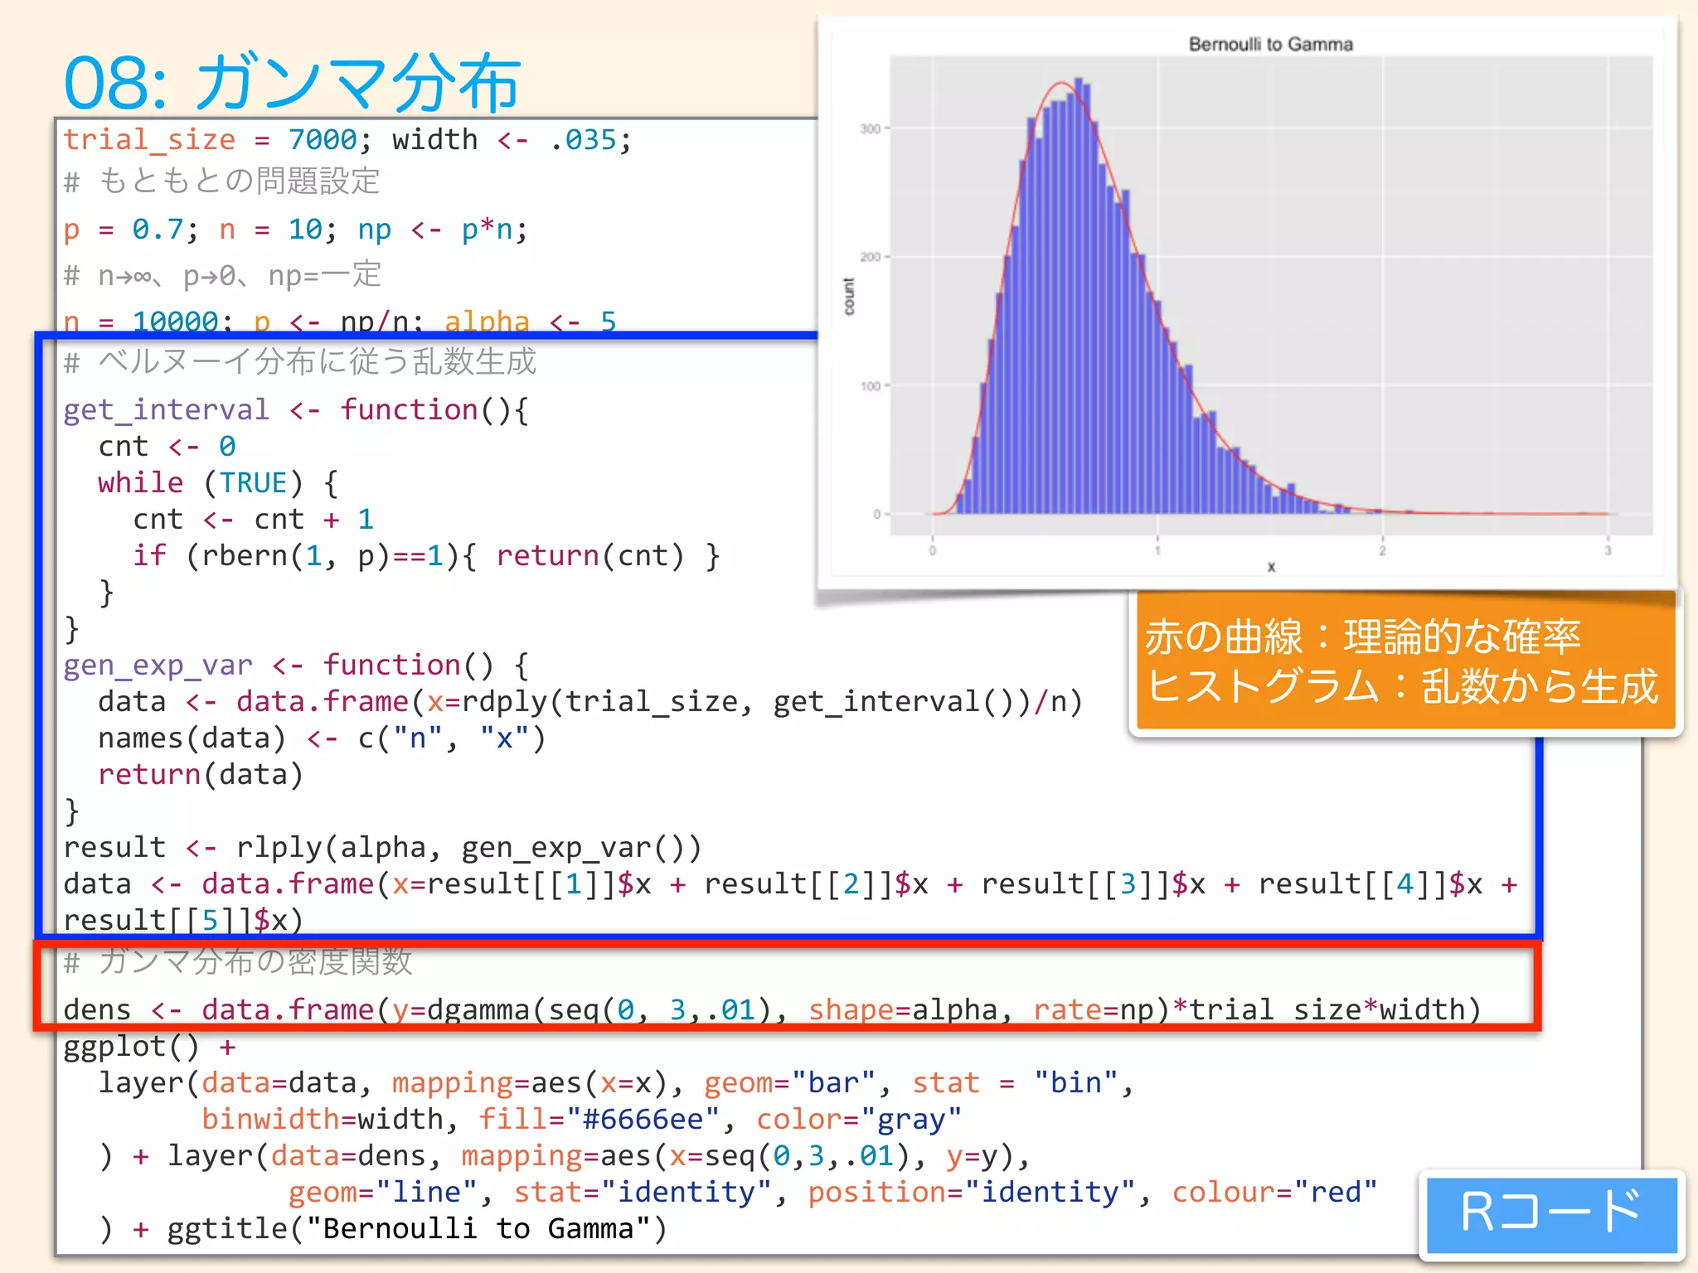
Task: Click the line "names(data) <- c("n", "x")"
Action: click(x=322, y=738)
